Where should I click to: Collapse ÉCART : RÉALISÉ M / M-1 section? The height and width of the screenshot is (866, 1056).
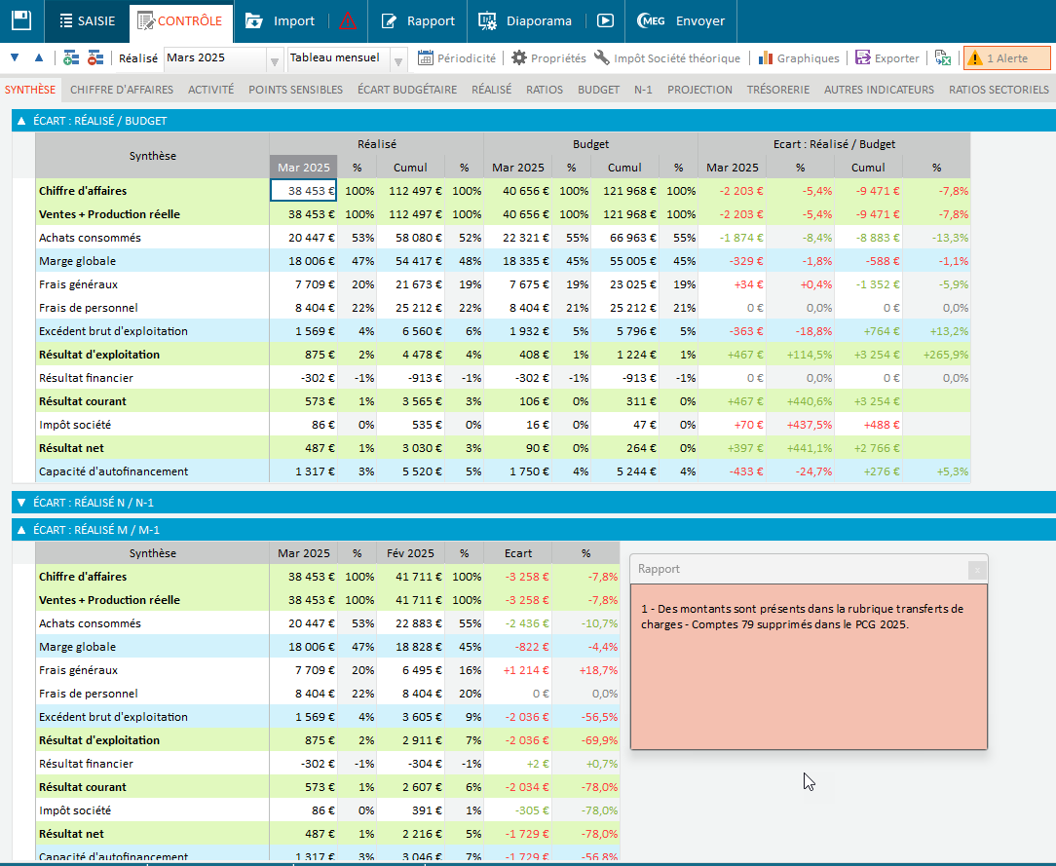pos(20,530)
